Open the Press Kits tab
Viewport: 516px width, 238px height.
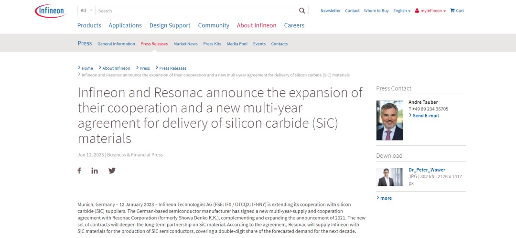pyautogui.click(x=212, y=44)
